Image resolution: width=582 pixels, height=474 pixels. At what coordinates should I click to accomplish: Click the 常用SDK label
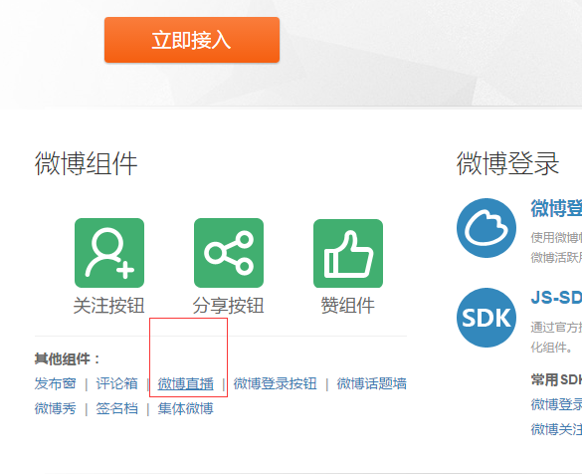click(x=556, y=379)
